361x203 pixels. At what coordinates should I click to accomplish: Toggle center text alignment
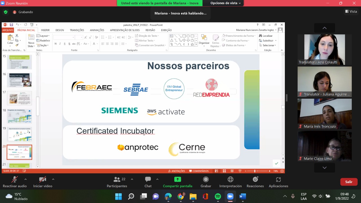tap(107, 44)
